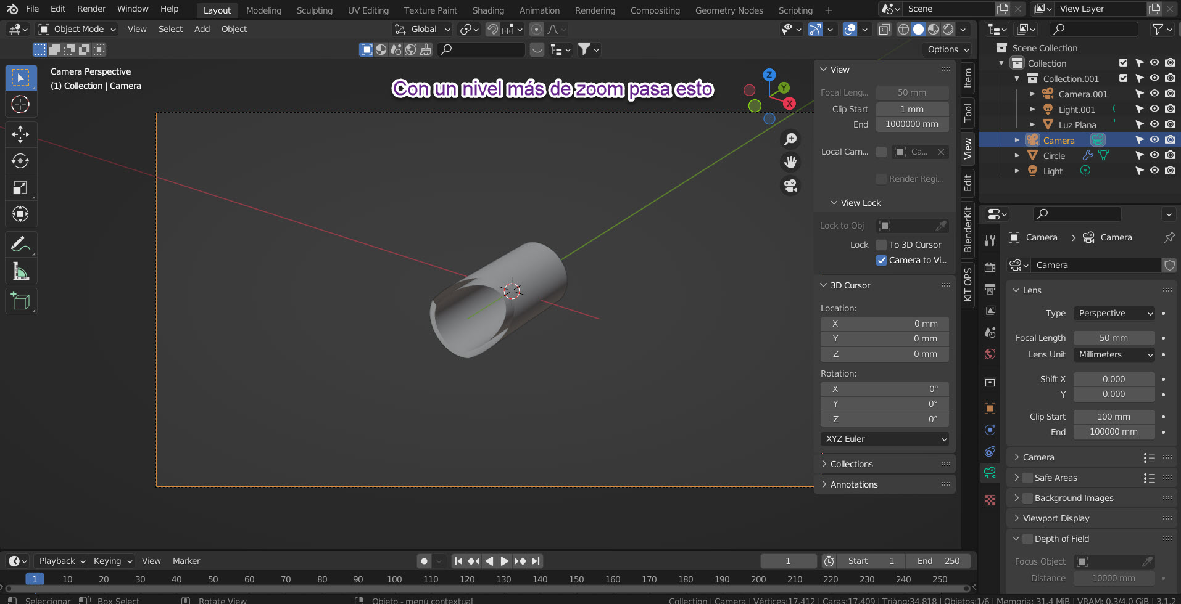
Task: Click the pan view hand icon
Action: [x=790, y=162]
